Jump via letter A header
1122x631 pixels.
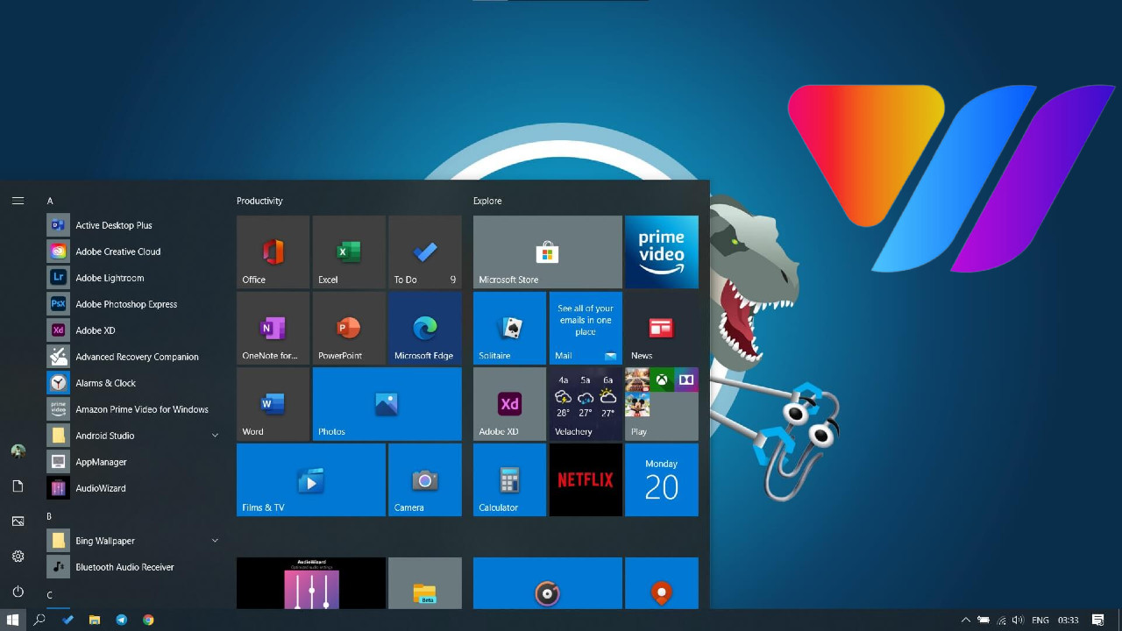coord(50,201)
